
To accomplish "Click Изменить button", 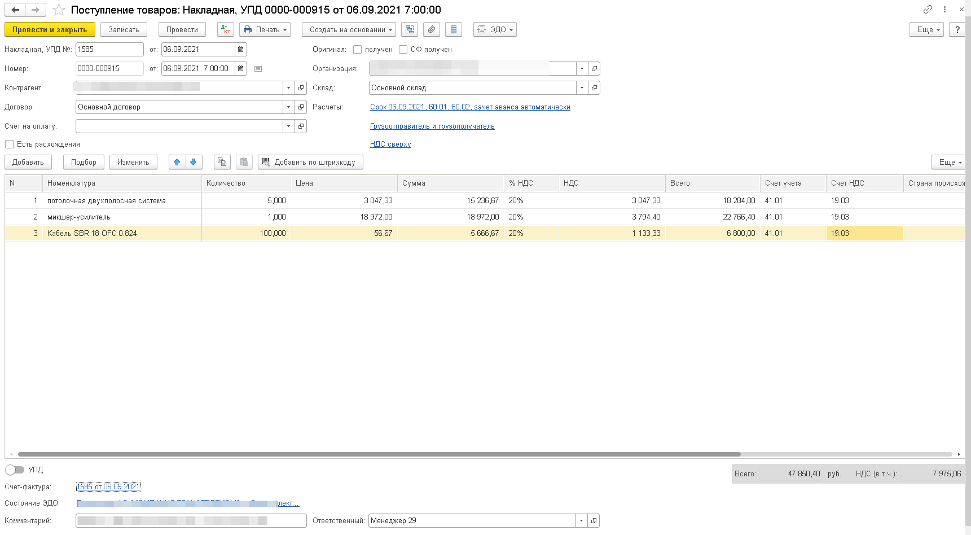I will [x=133, y=163].
